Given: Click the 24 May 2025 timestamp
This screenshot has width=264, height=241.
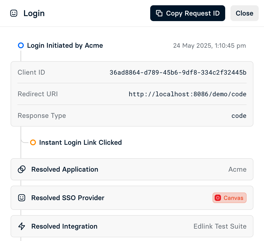Looking at the screenshot, I should coord(209,46).
